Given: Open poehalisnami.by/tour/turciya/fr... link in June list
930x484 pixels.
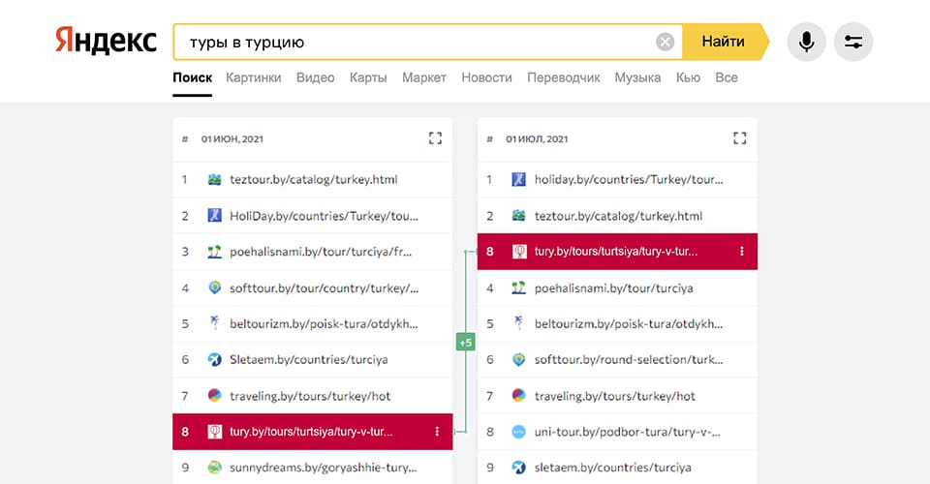Looking at the screenshot, I should 321,252.
